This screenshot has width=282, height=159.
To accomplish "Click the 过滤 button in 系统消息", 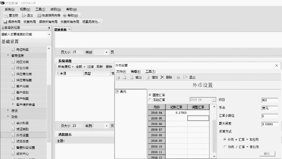I will (90, 67).
